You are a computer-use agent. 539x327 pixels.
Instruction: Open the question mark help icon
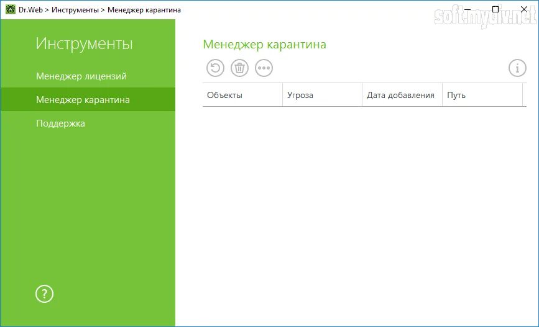click(44, 293)
